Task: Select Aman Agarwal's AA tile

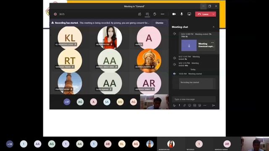Action: (110, 83)
